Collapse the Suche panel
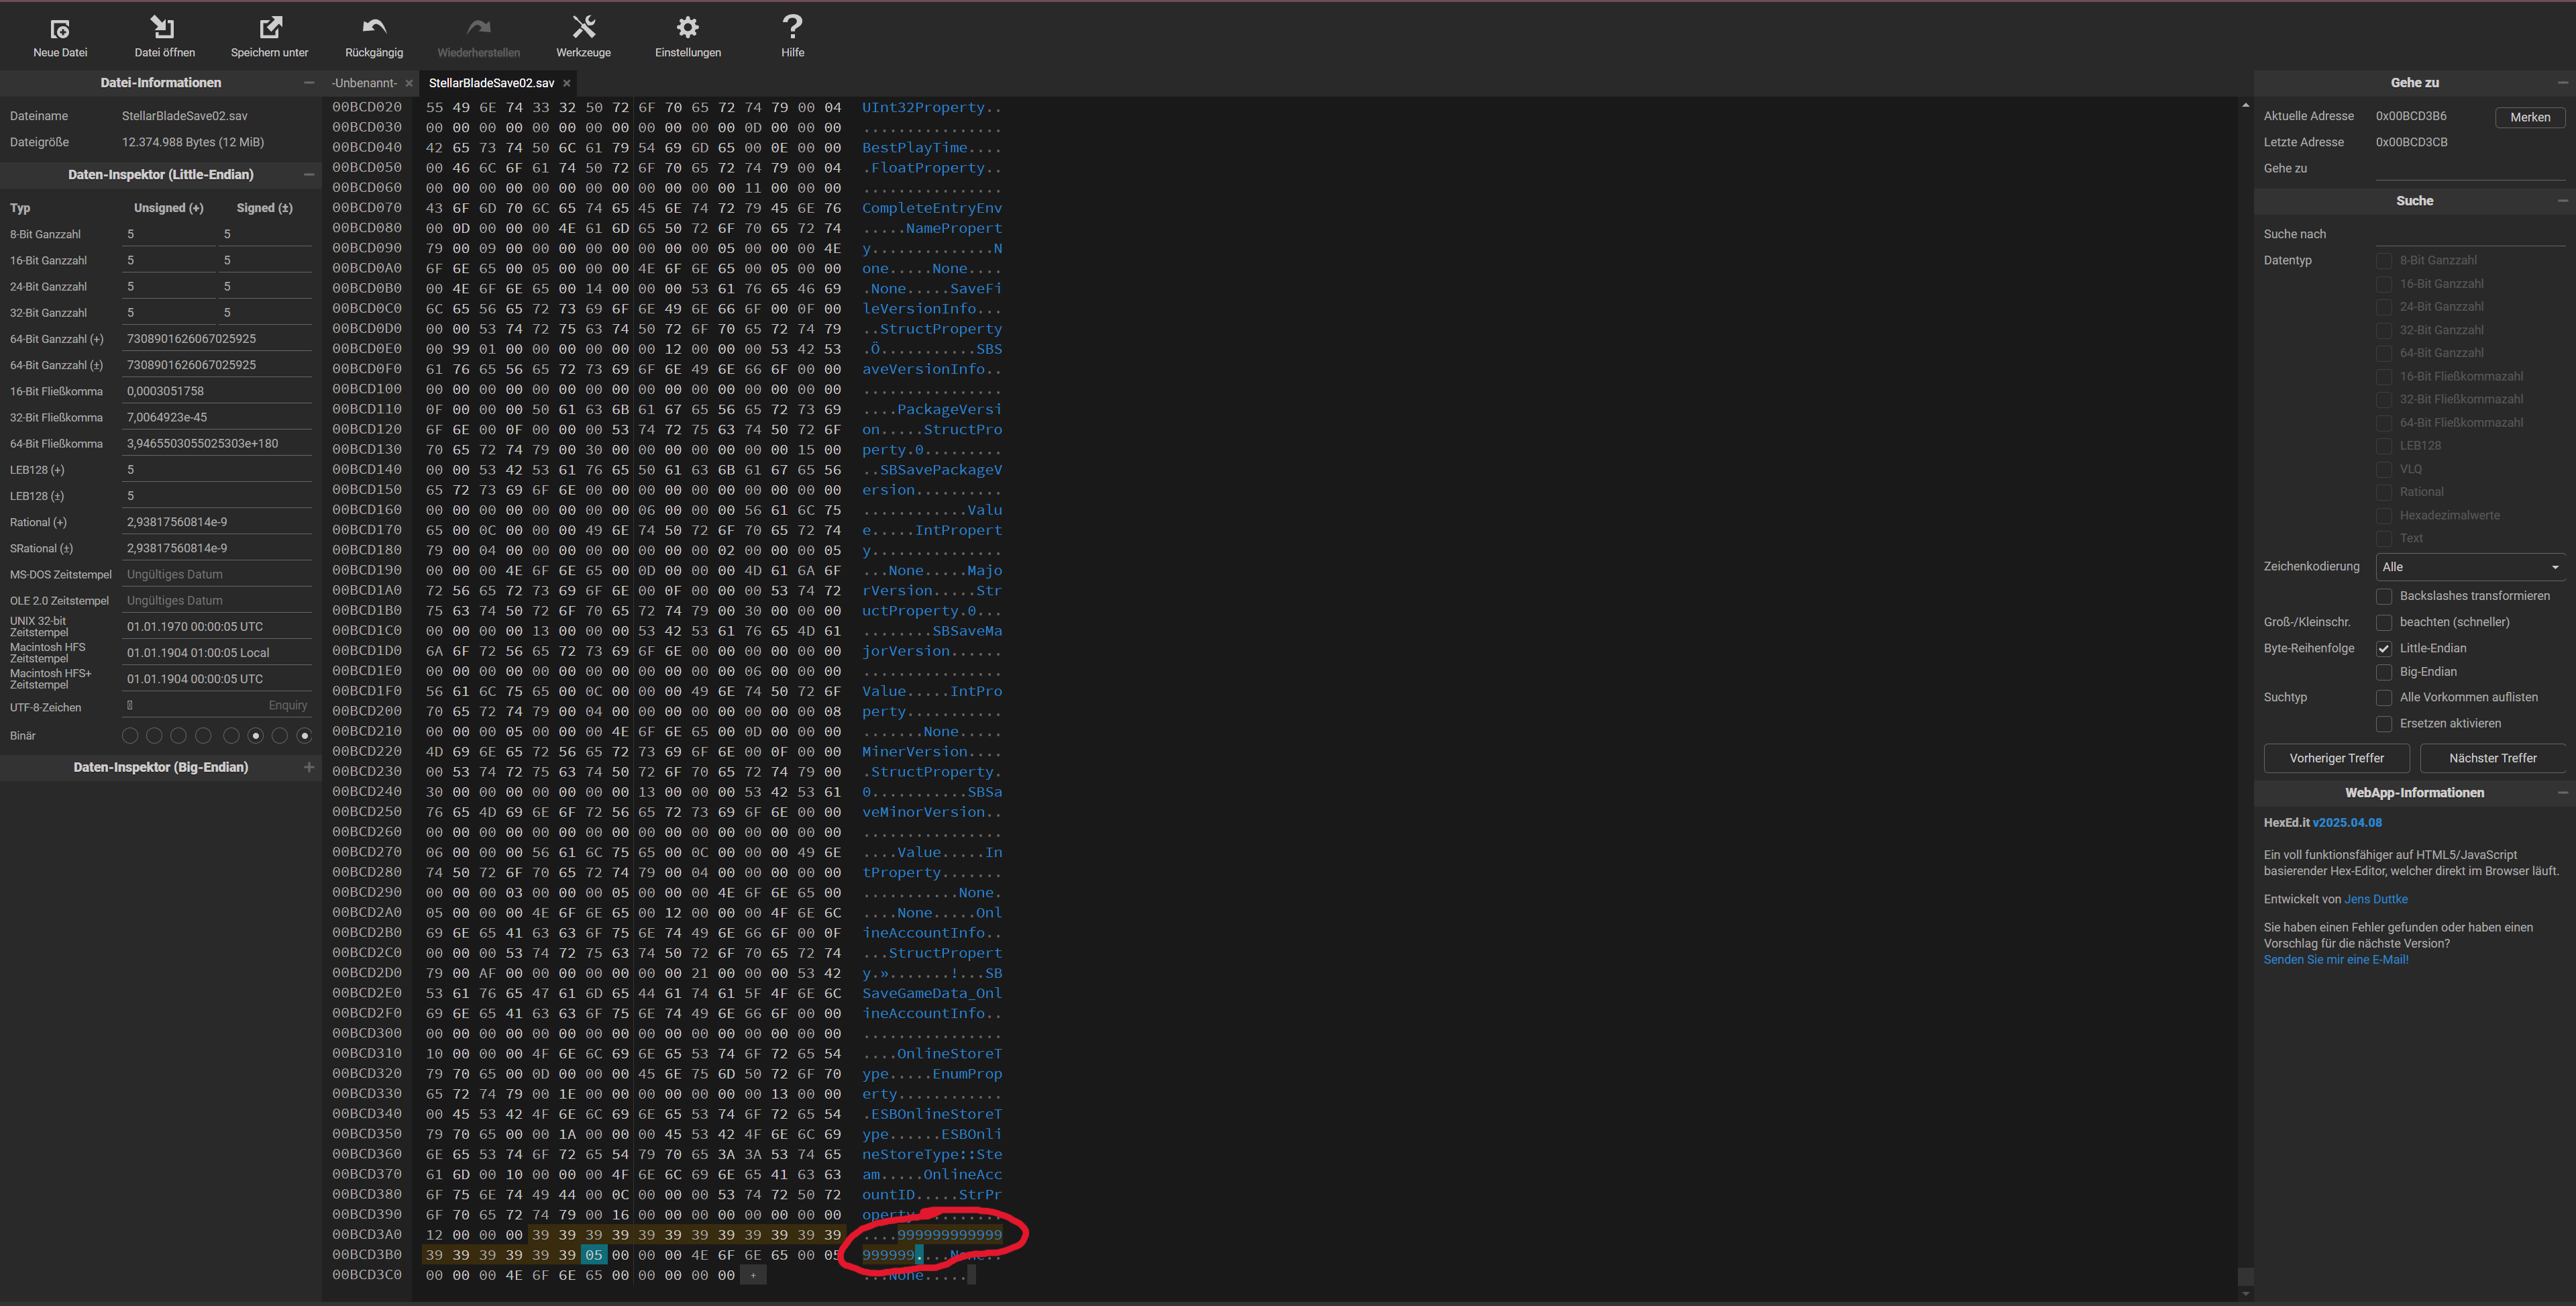 (2563, 201)
